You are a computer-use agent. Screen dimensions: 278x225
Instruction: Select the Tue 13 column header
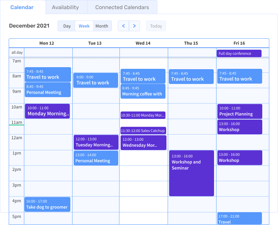click(95, 43)
